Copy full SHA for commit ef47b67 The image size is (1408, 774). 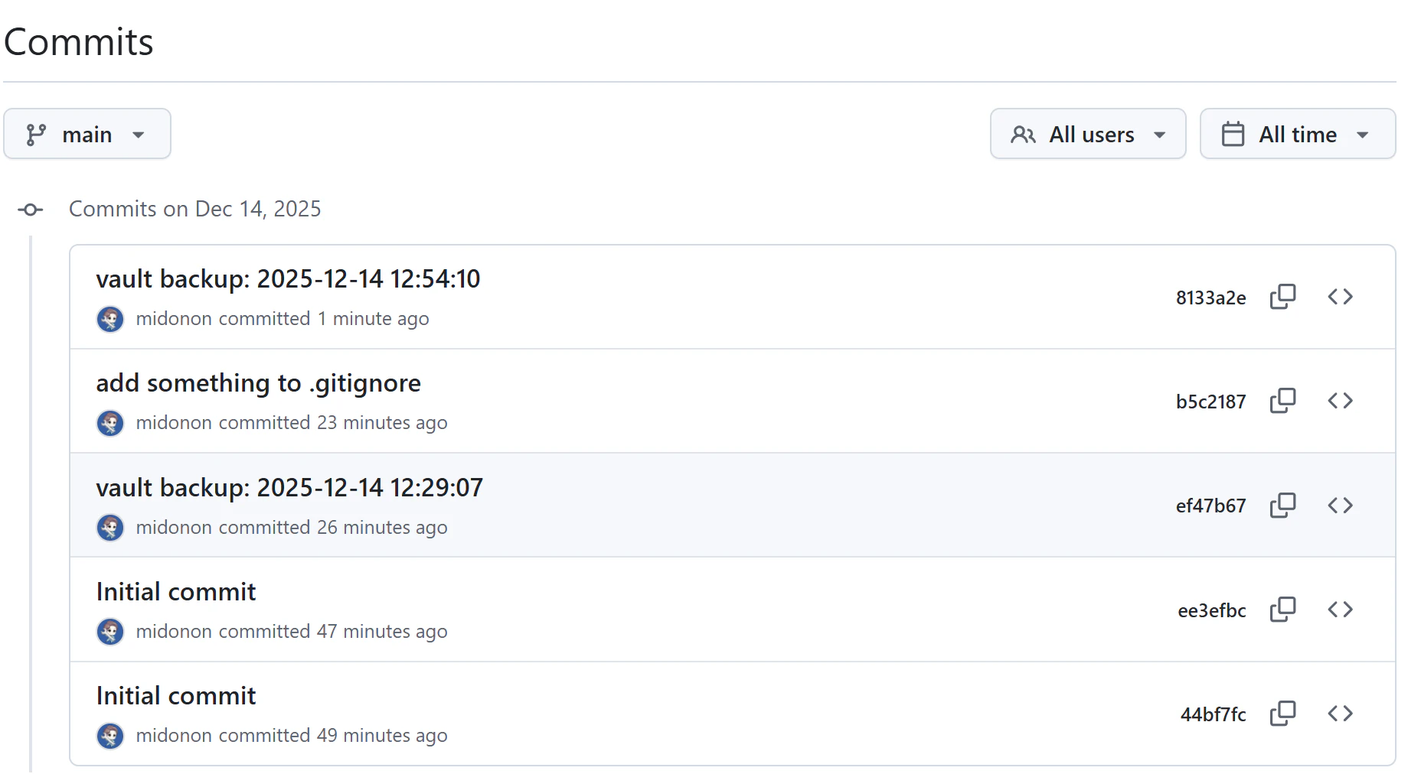click(1282, 506)
